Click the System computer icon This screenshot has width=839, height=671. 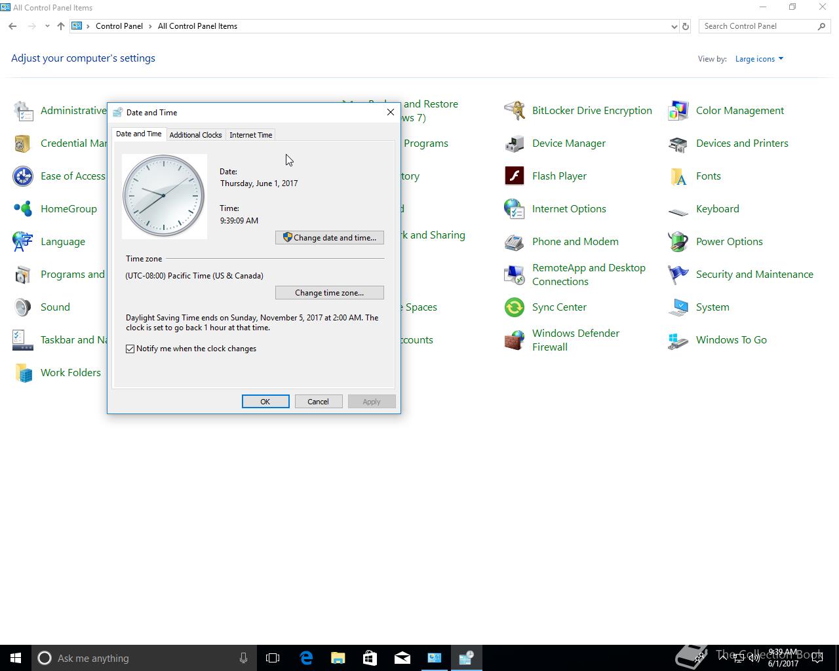click(x=678, y=307)
